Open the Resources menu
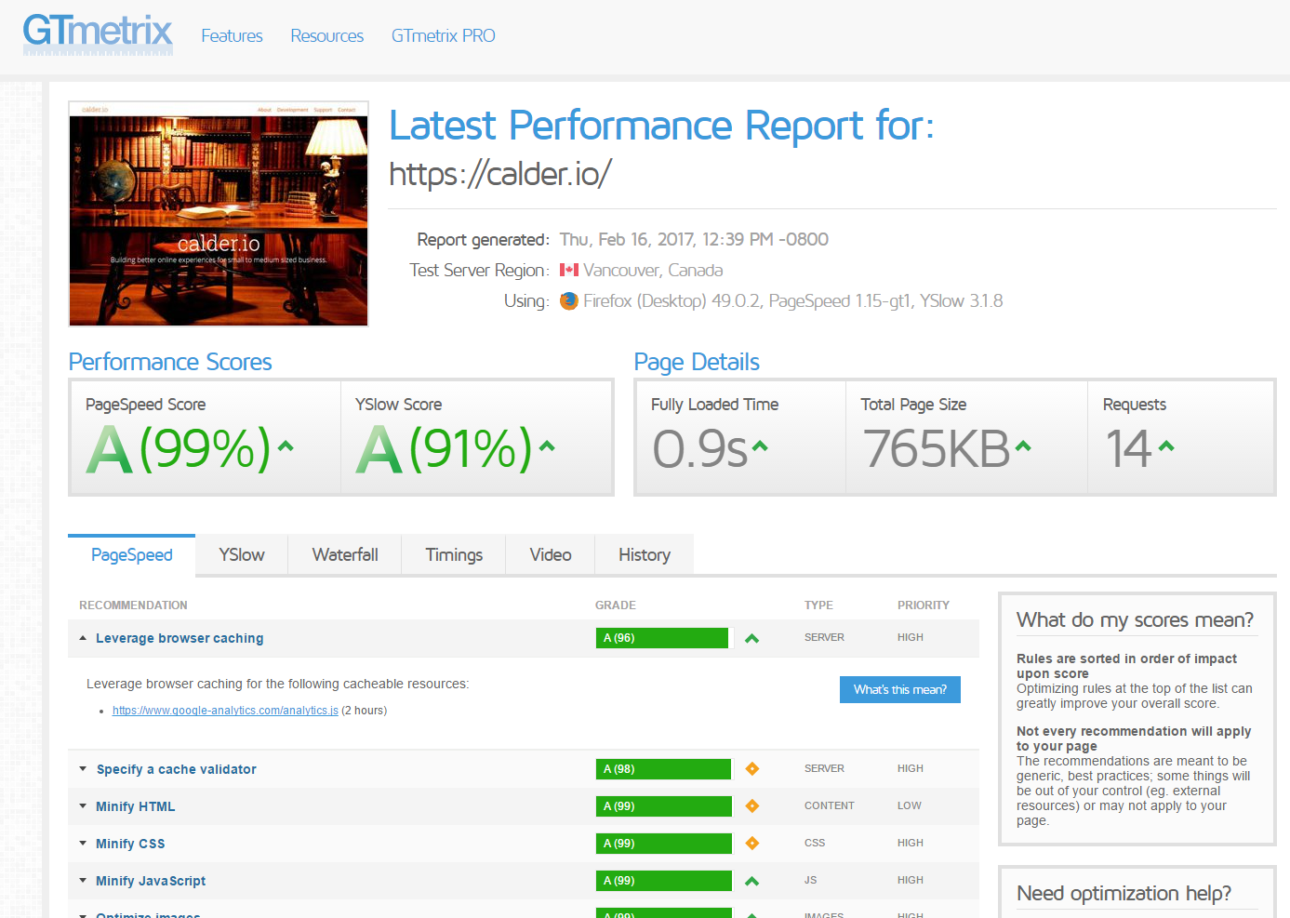This screenshot has height=918, width=1290. (x=326, y=36)
